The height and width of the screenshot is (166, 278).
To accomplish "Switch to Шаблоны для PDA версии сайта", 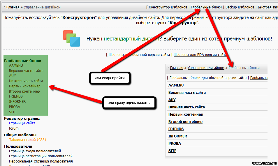I will (x=201, y=54).
